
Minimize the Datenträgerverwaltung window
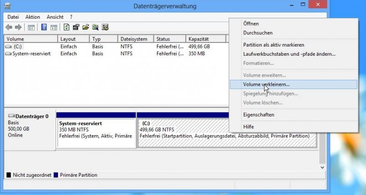pos(291,5)
